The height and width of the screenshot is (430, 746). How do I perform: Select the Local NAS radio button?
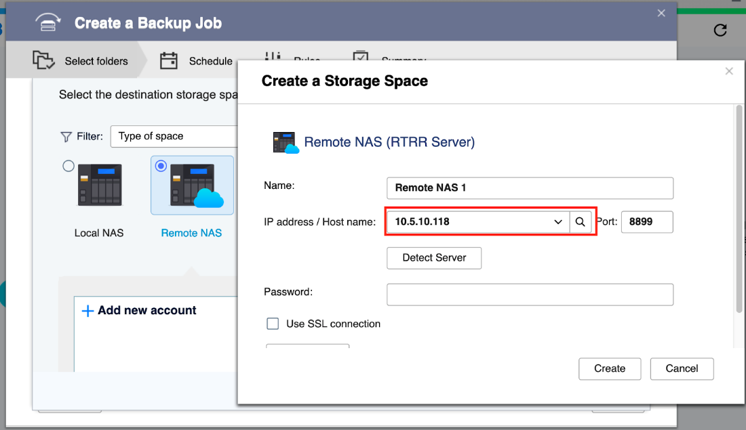(x=68, y=166)
